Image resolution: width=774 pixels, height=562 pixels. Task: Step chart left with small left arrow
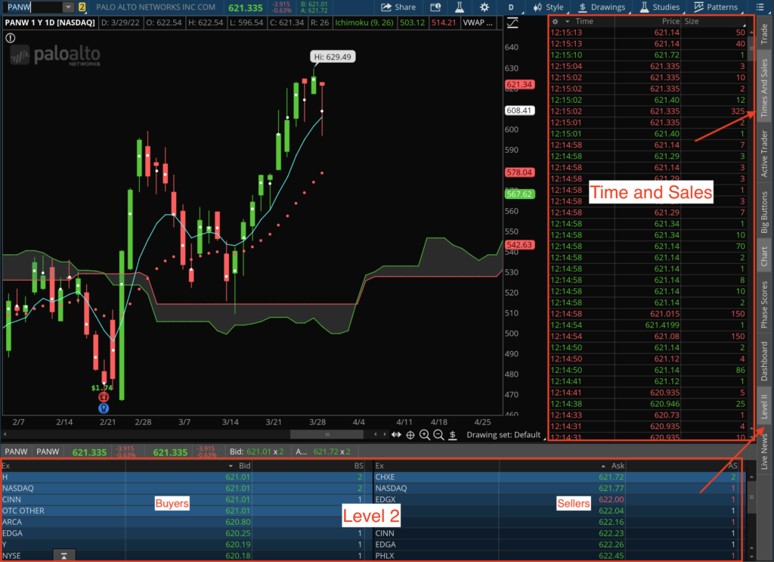(376, 435)
